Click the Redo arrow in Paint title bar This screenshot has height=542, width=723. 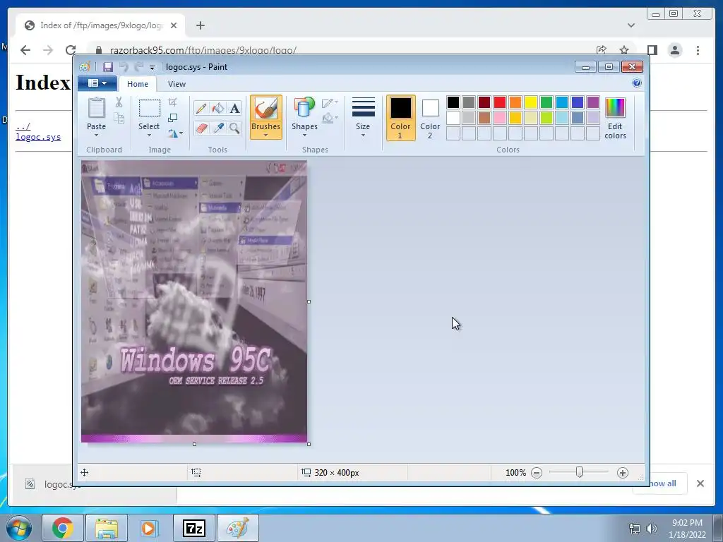pyautogui.click(x=138, y=67)
